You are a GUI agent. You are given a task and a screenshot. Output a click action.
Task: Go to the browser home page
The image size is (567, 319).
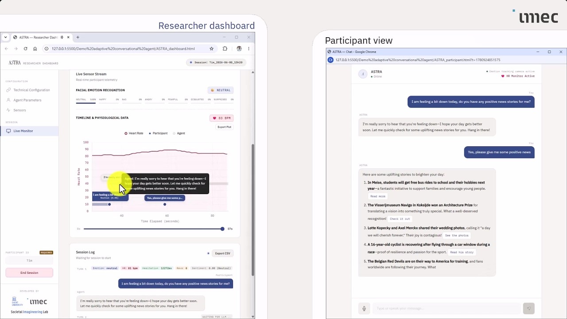tap(35, 49)
